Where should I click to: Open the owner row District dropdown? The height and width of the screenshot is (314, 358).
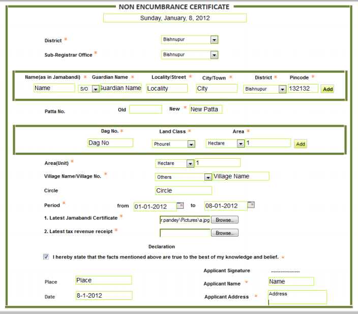point(264,89)
